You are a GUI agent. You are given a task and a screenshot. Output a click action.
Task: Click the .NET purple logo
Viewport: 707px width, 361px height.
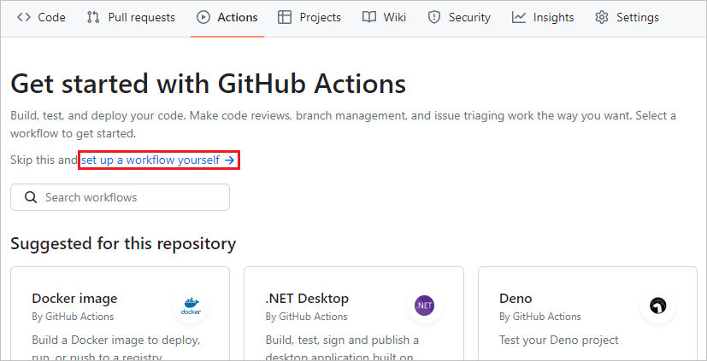[424, 306]
